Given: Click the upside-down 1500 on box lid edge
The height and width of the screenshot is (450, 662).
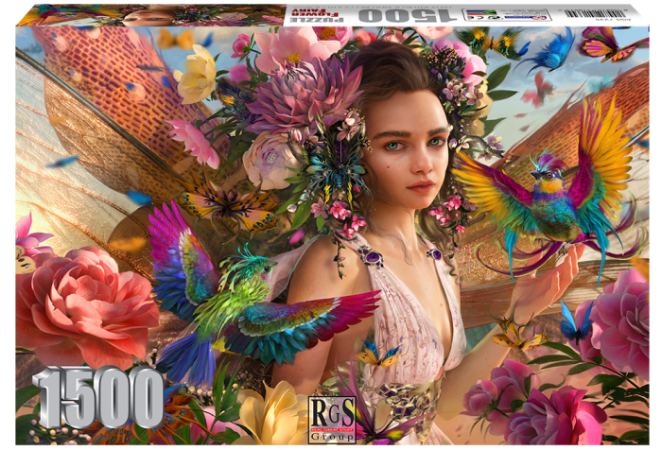Looking at the screenshot, I should pyautogui.click(x=407, y=16).
